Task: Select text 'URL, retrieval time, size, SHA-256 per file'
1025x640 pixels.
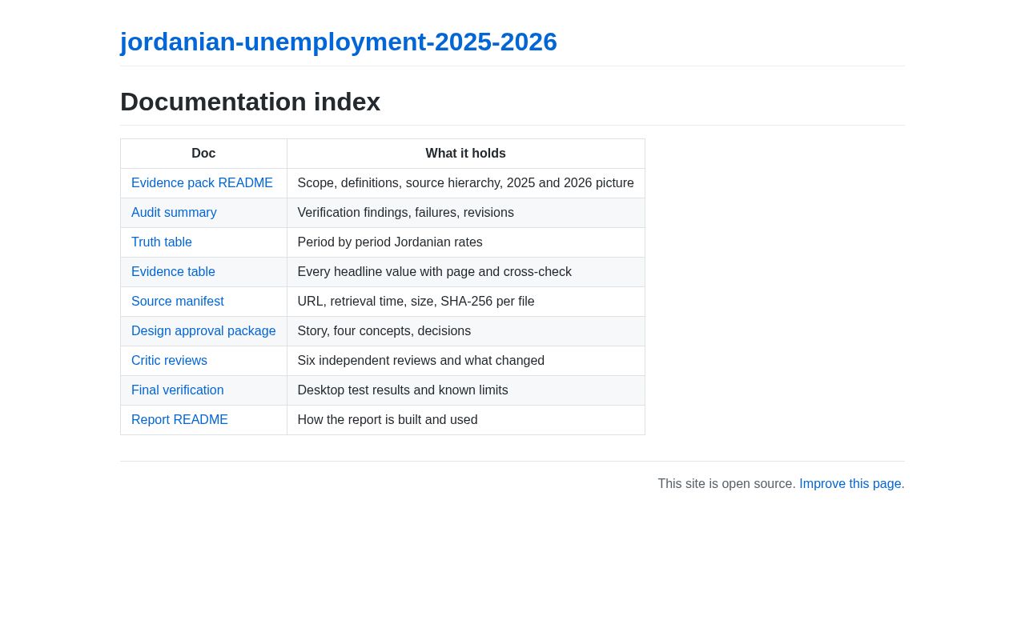Action: [x=416, y=302]
